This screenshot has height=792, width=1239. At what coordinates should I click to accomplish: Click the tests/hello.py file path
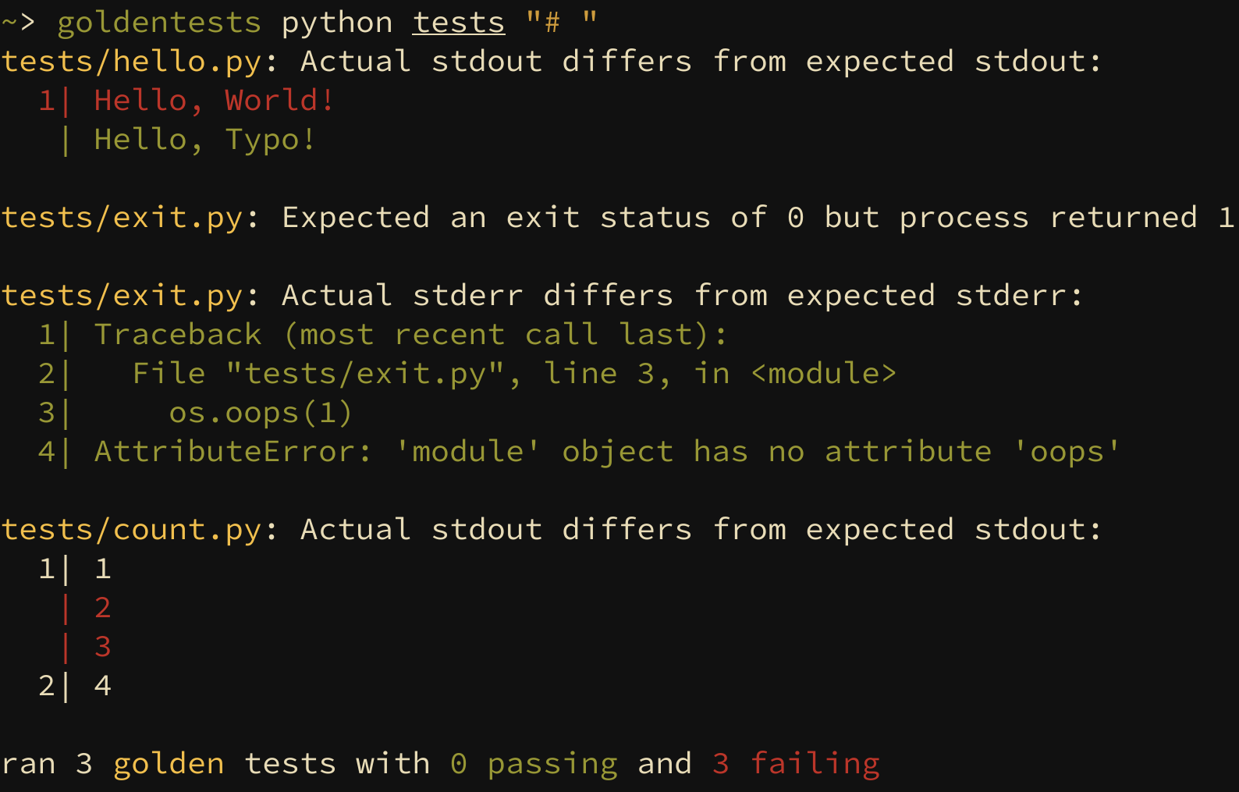131,62
